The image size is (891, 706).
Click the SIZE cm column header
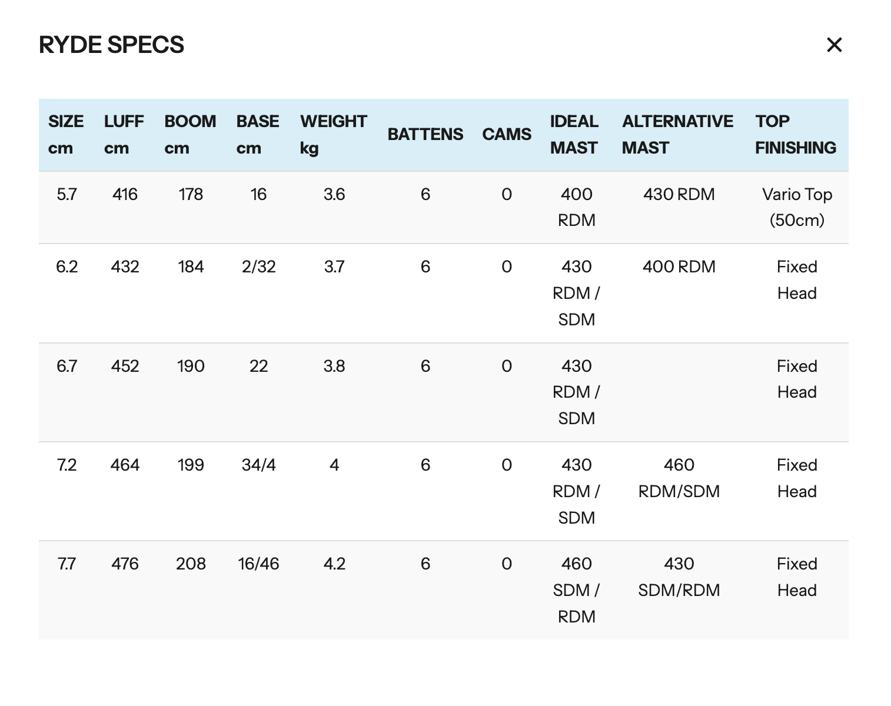(65, 135)
